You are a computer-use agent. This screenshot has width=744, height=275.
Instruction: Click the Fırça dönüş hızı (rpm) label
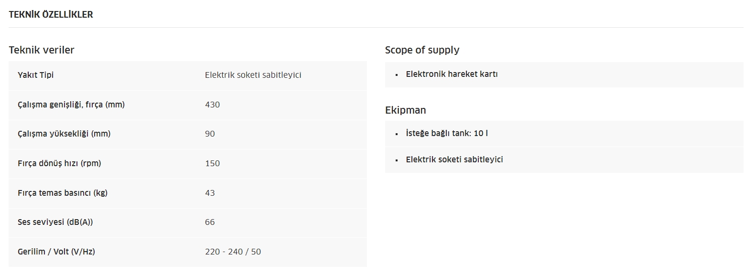click(x=59, y=163)
